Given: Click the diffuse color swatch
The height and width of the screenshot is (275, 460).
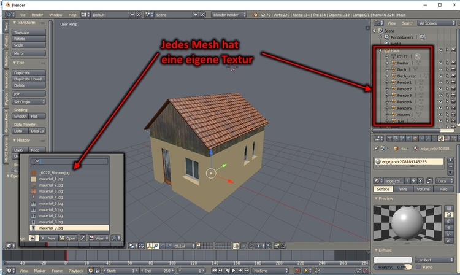Looking at the screenshot, I should pyautogui.click(x=393, y=260).
